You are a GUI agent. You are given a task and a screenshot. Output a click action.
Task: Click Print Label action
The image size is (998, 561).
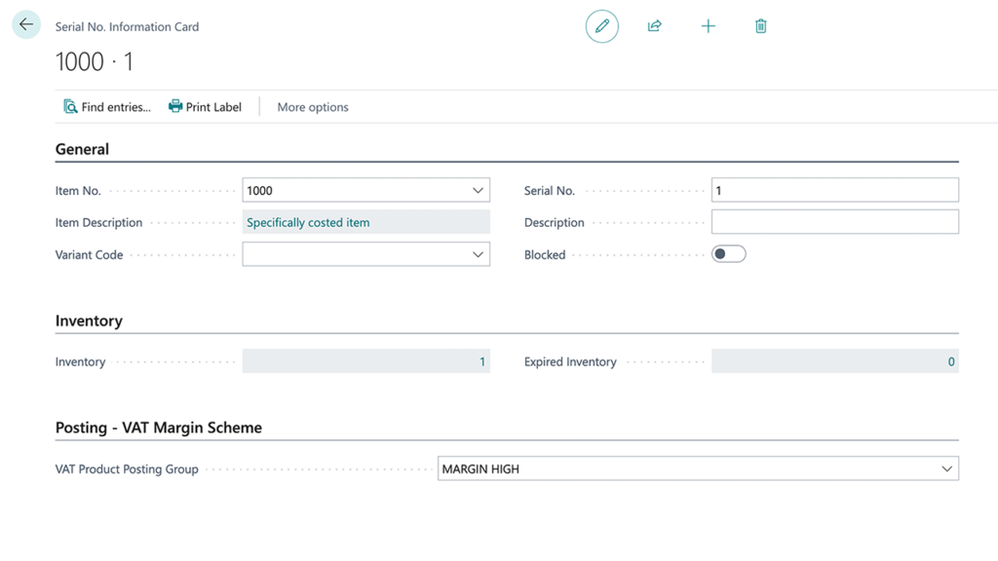point(205,107)
